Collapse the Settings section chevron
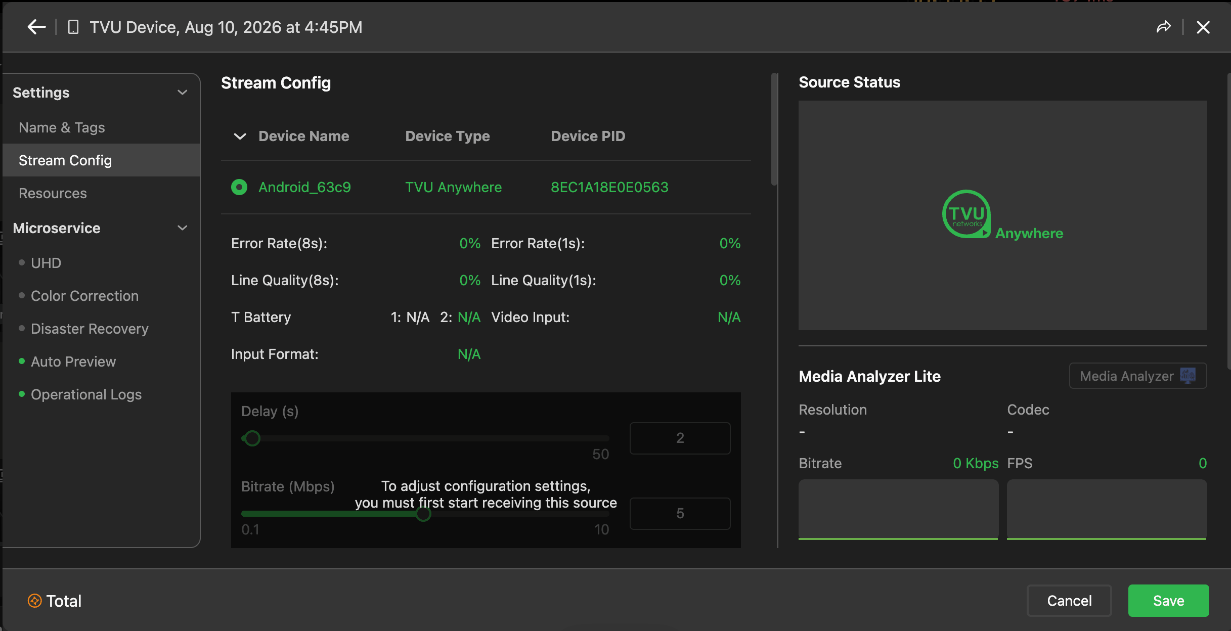The height and width of the screenshot is (631, 1231). 183,93
